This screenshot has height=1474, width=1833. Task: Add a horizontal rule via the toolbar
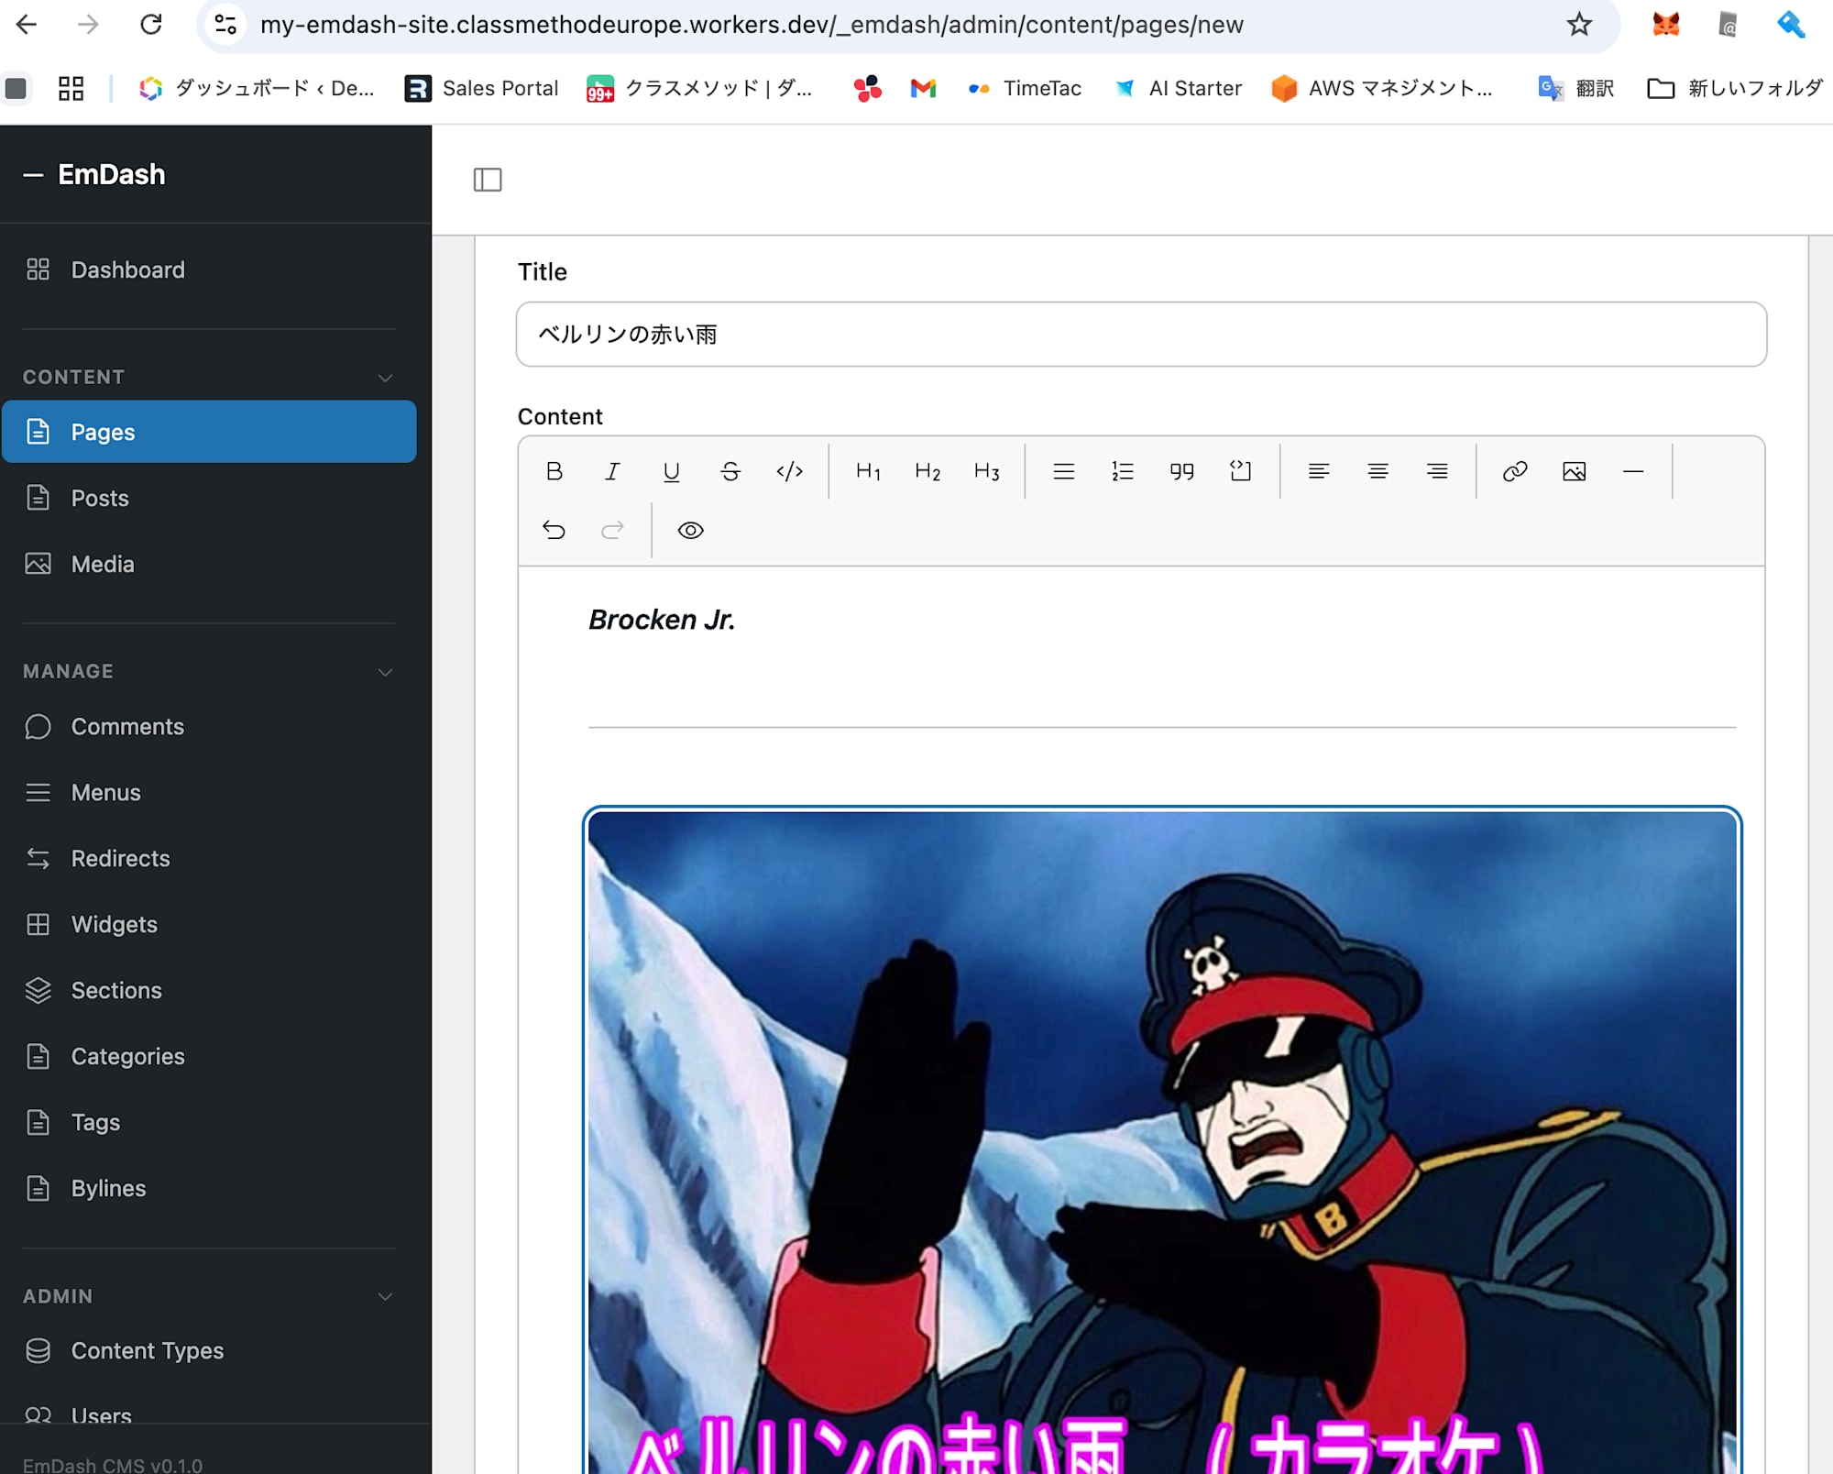(x=1632, y=471)
